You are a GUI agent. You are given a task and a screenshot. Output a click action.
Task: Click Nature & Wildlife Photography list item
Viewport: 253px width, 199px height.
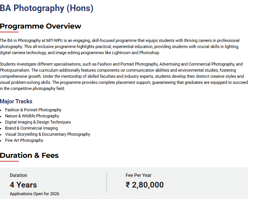(32, 116)
